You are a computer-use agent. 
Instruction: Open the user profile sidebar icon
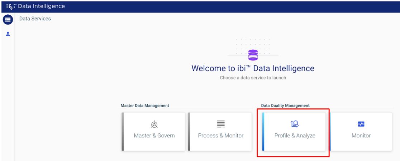(x=8, y=34)
